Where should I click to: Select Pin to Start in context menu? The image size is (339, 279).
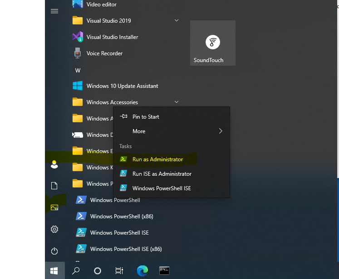coord(172,117)
